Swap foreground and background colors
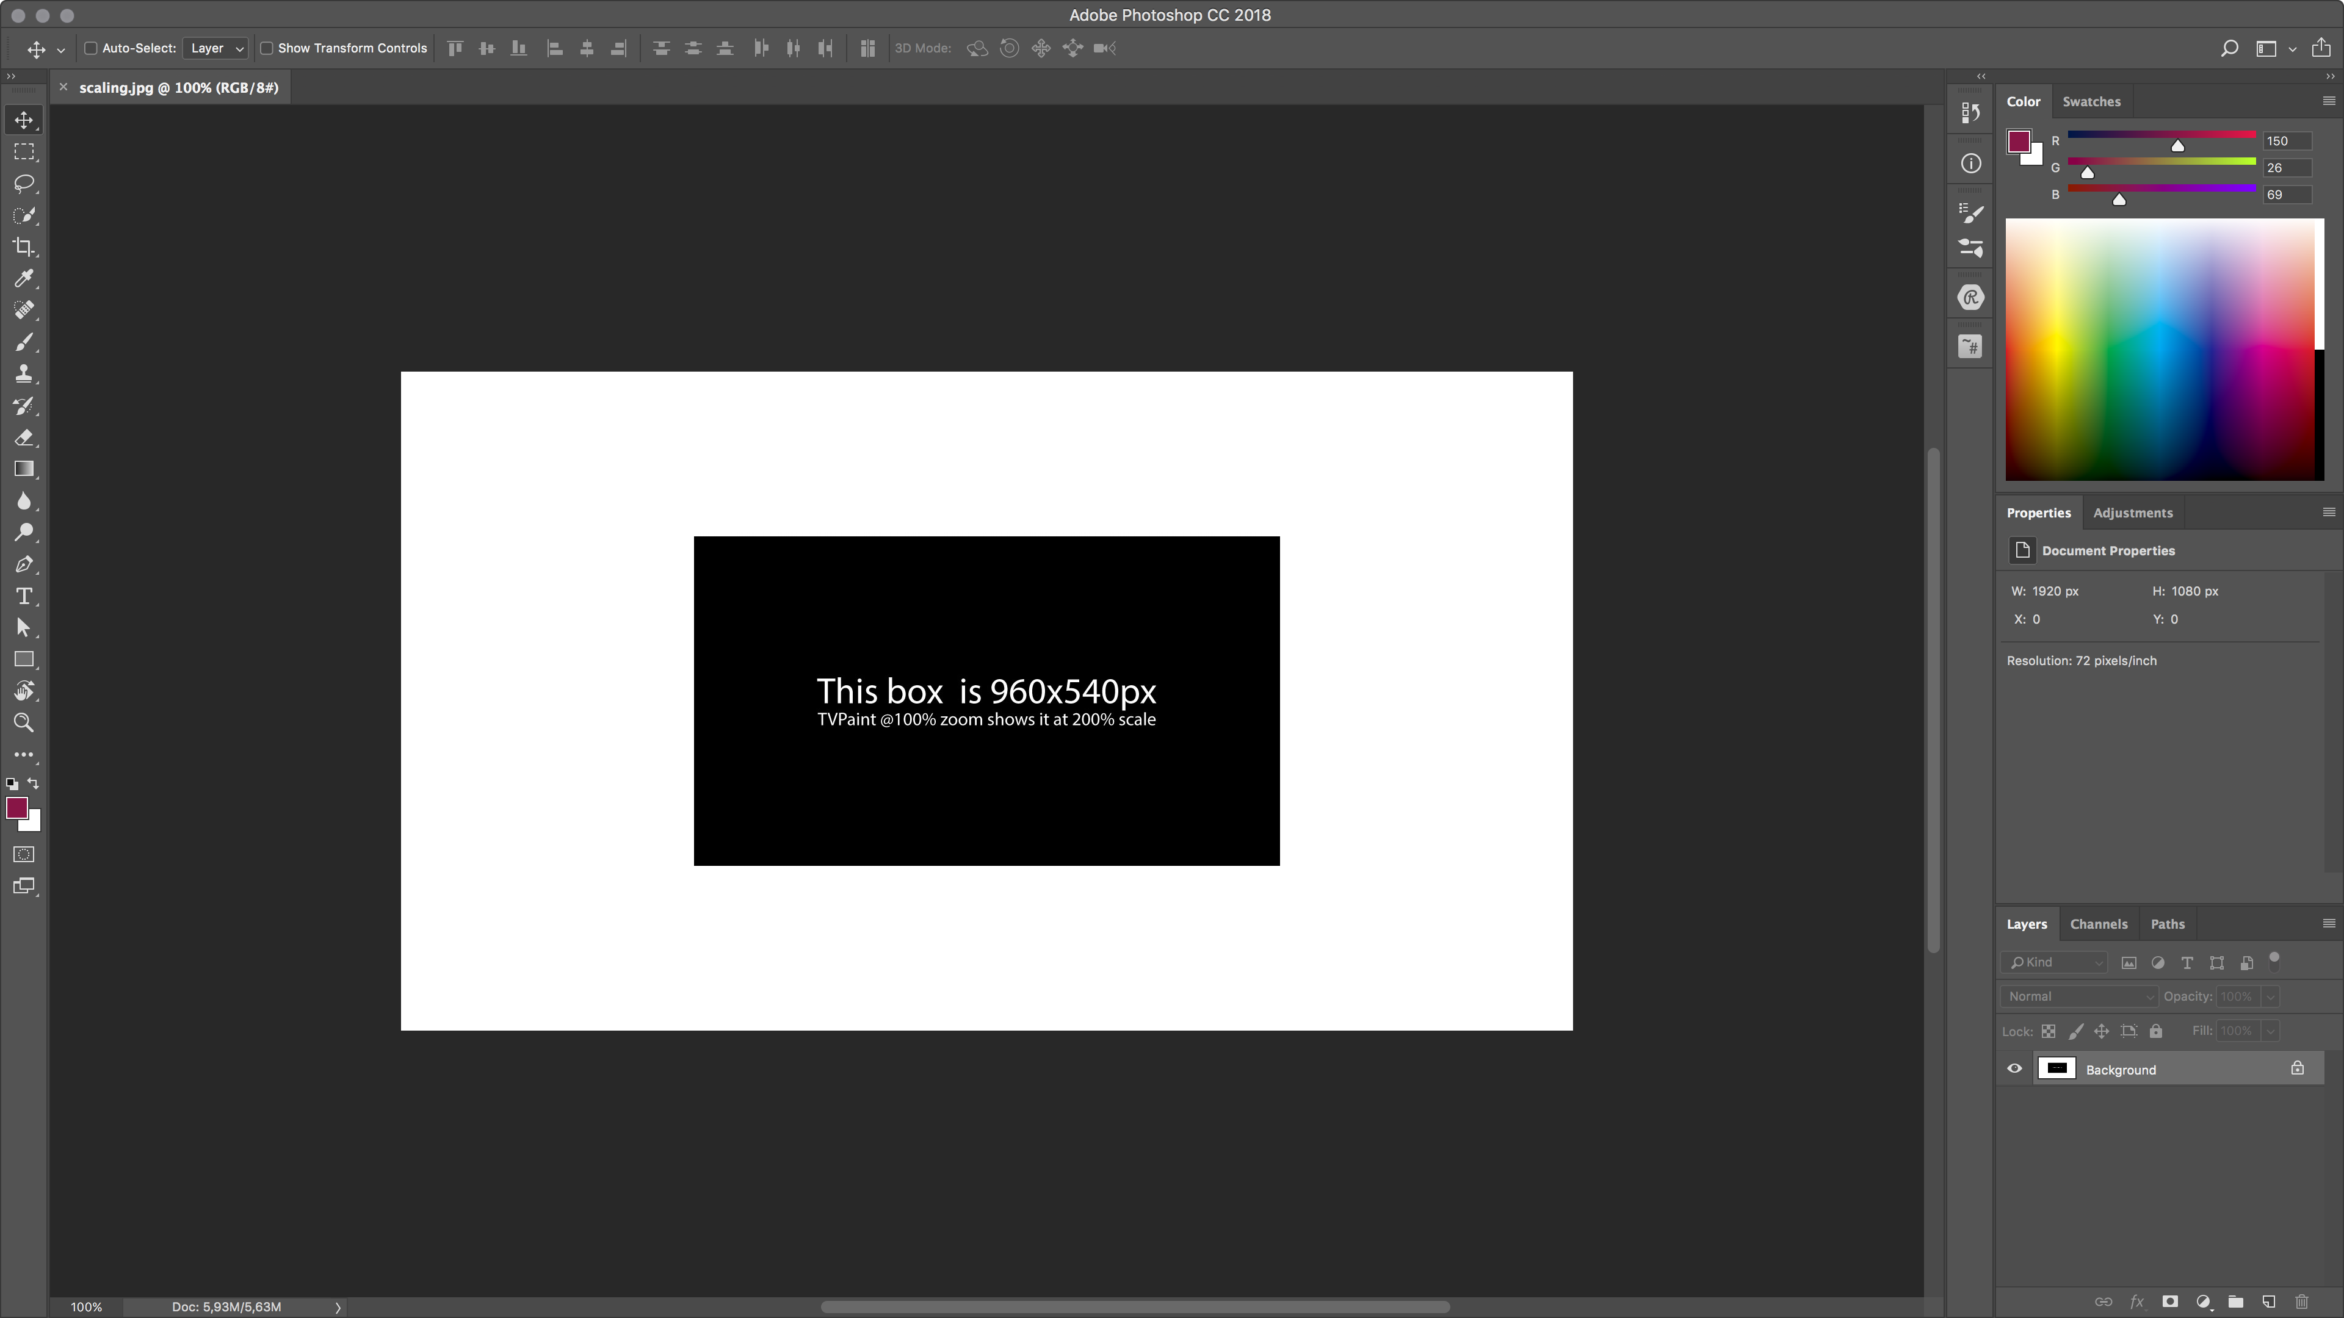 [x=34, y=783]
